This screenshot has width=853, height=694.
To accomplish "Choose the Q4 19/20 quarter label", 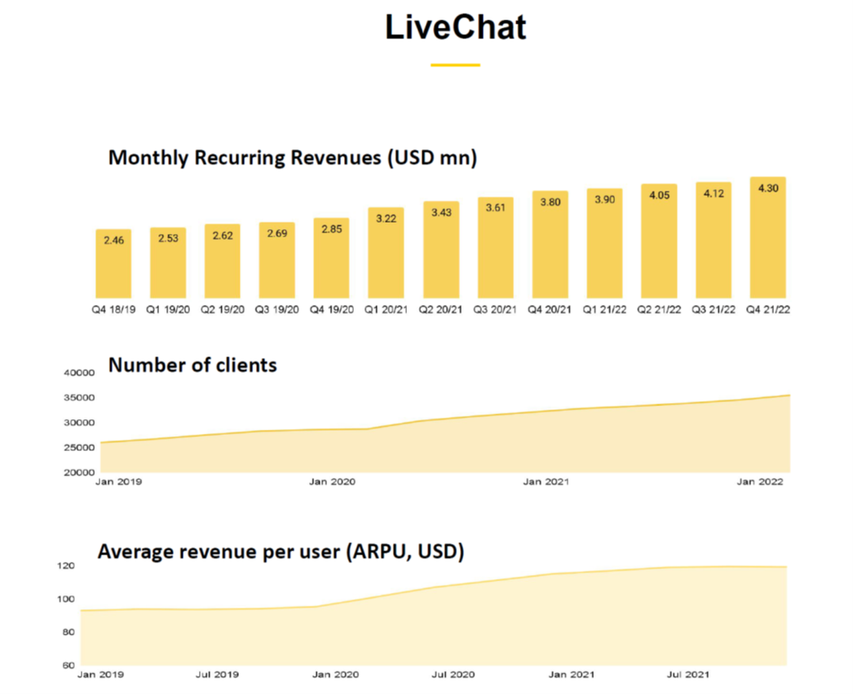I will 332,310.
